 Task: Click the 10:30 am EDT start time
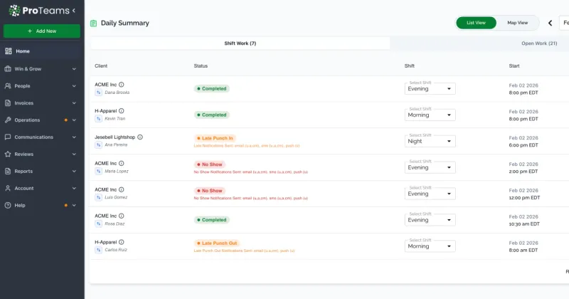[x=524, y=224]
